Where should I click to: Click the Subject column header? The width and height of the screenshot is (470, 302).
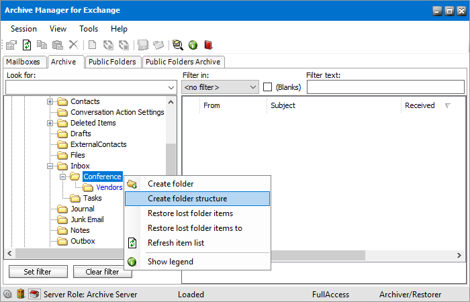[x=334, y=105]
